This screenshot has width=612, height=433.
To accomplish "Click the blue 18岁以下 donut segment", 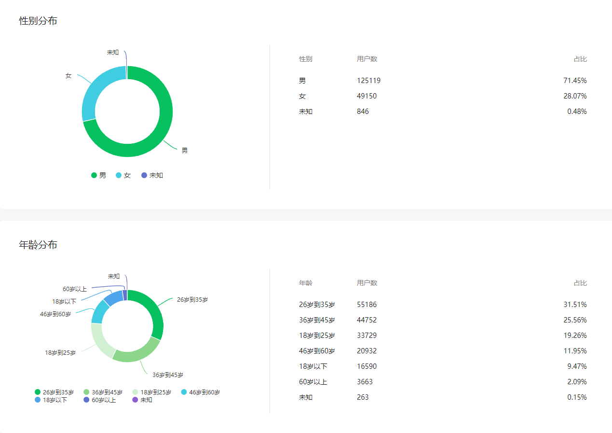I will [114, 297].
